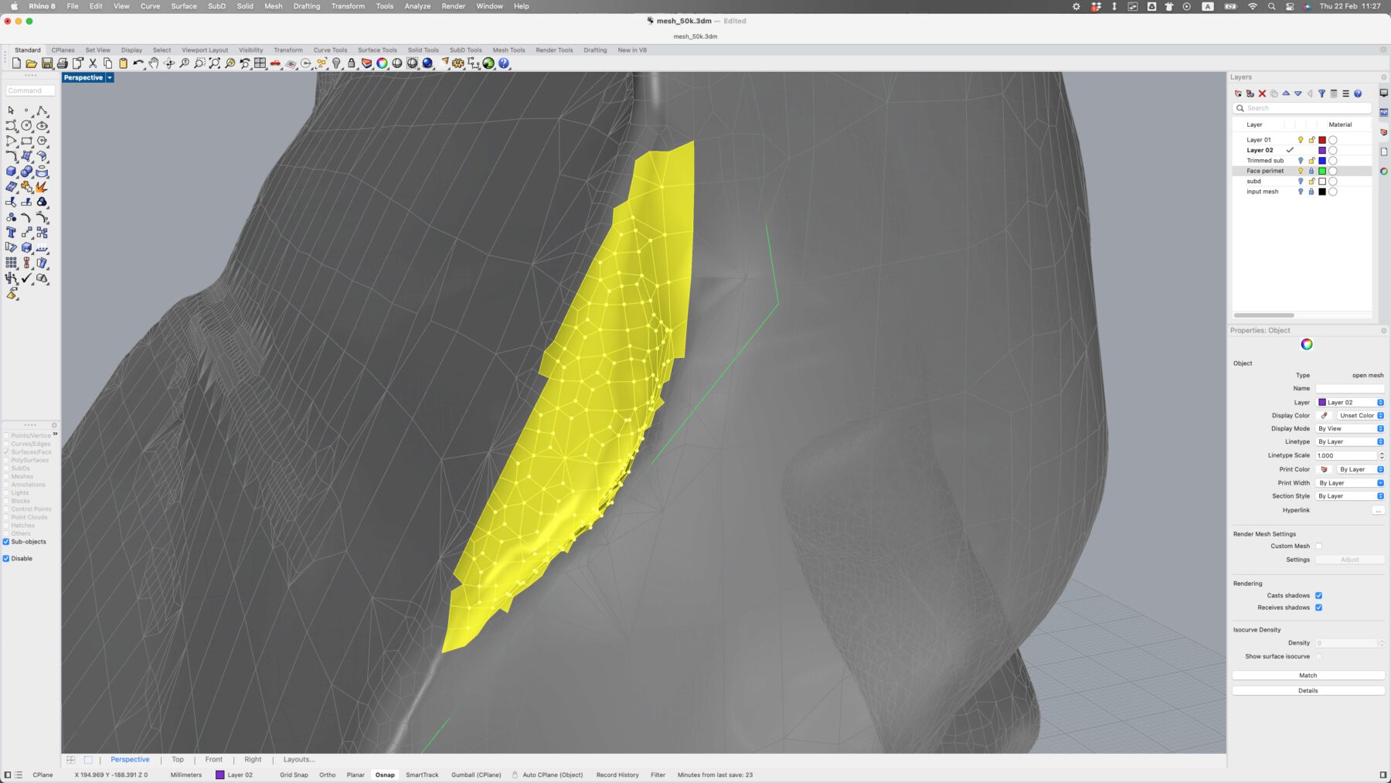Screen dimensions: 1391x783
Task: Open the Perspective viewport dropdown arrow
Action: (x=110, y=77)
